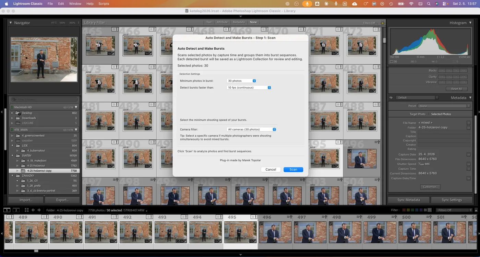The height and width of the screenshot is (257, 480).
Task: Click the File Name action icon in Metadata
Action: (x=468, y=123)
